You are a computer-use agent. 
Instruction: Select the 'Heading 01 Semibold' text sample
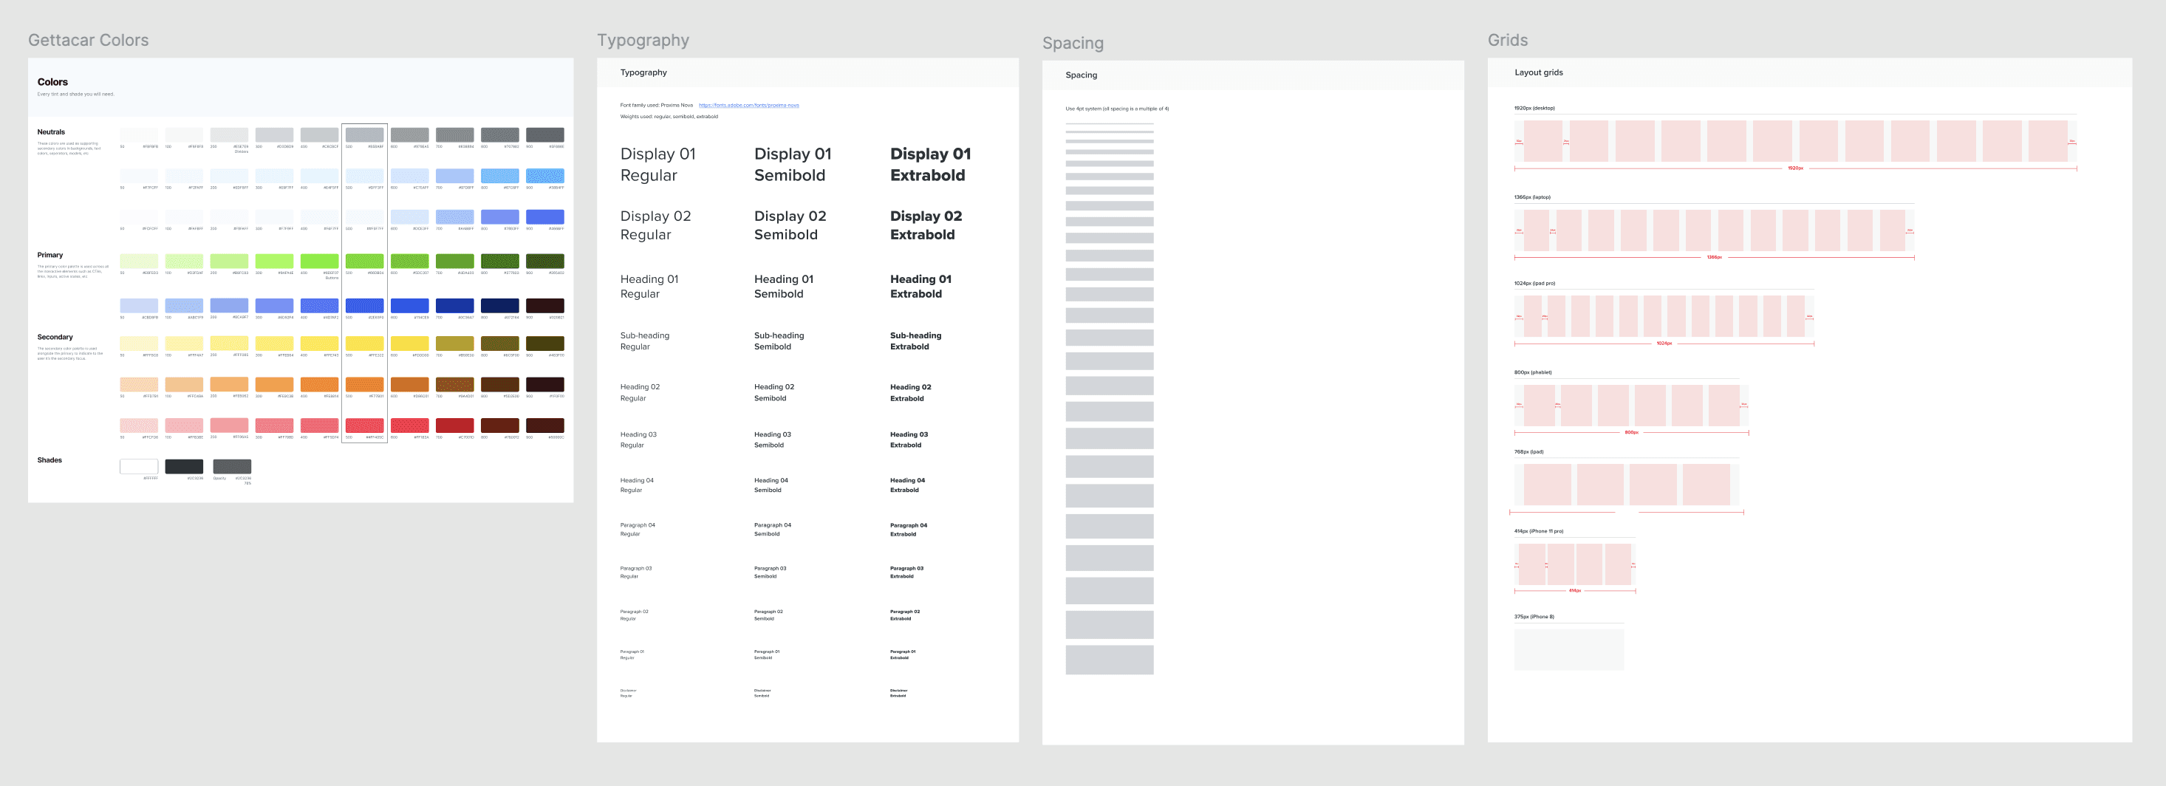(x=782, y=286)
